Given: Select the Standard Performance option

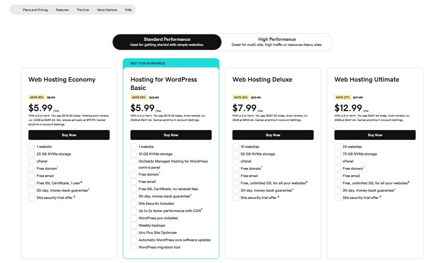Looking at the screenshot, I should click(167, 42).
